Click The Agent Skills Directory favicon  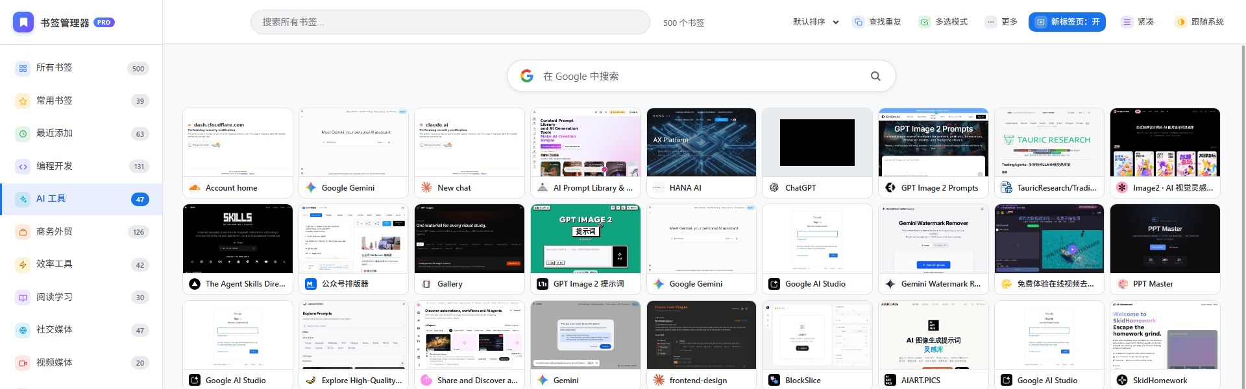pyautogui.click(x=195, y=284)
